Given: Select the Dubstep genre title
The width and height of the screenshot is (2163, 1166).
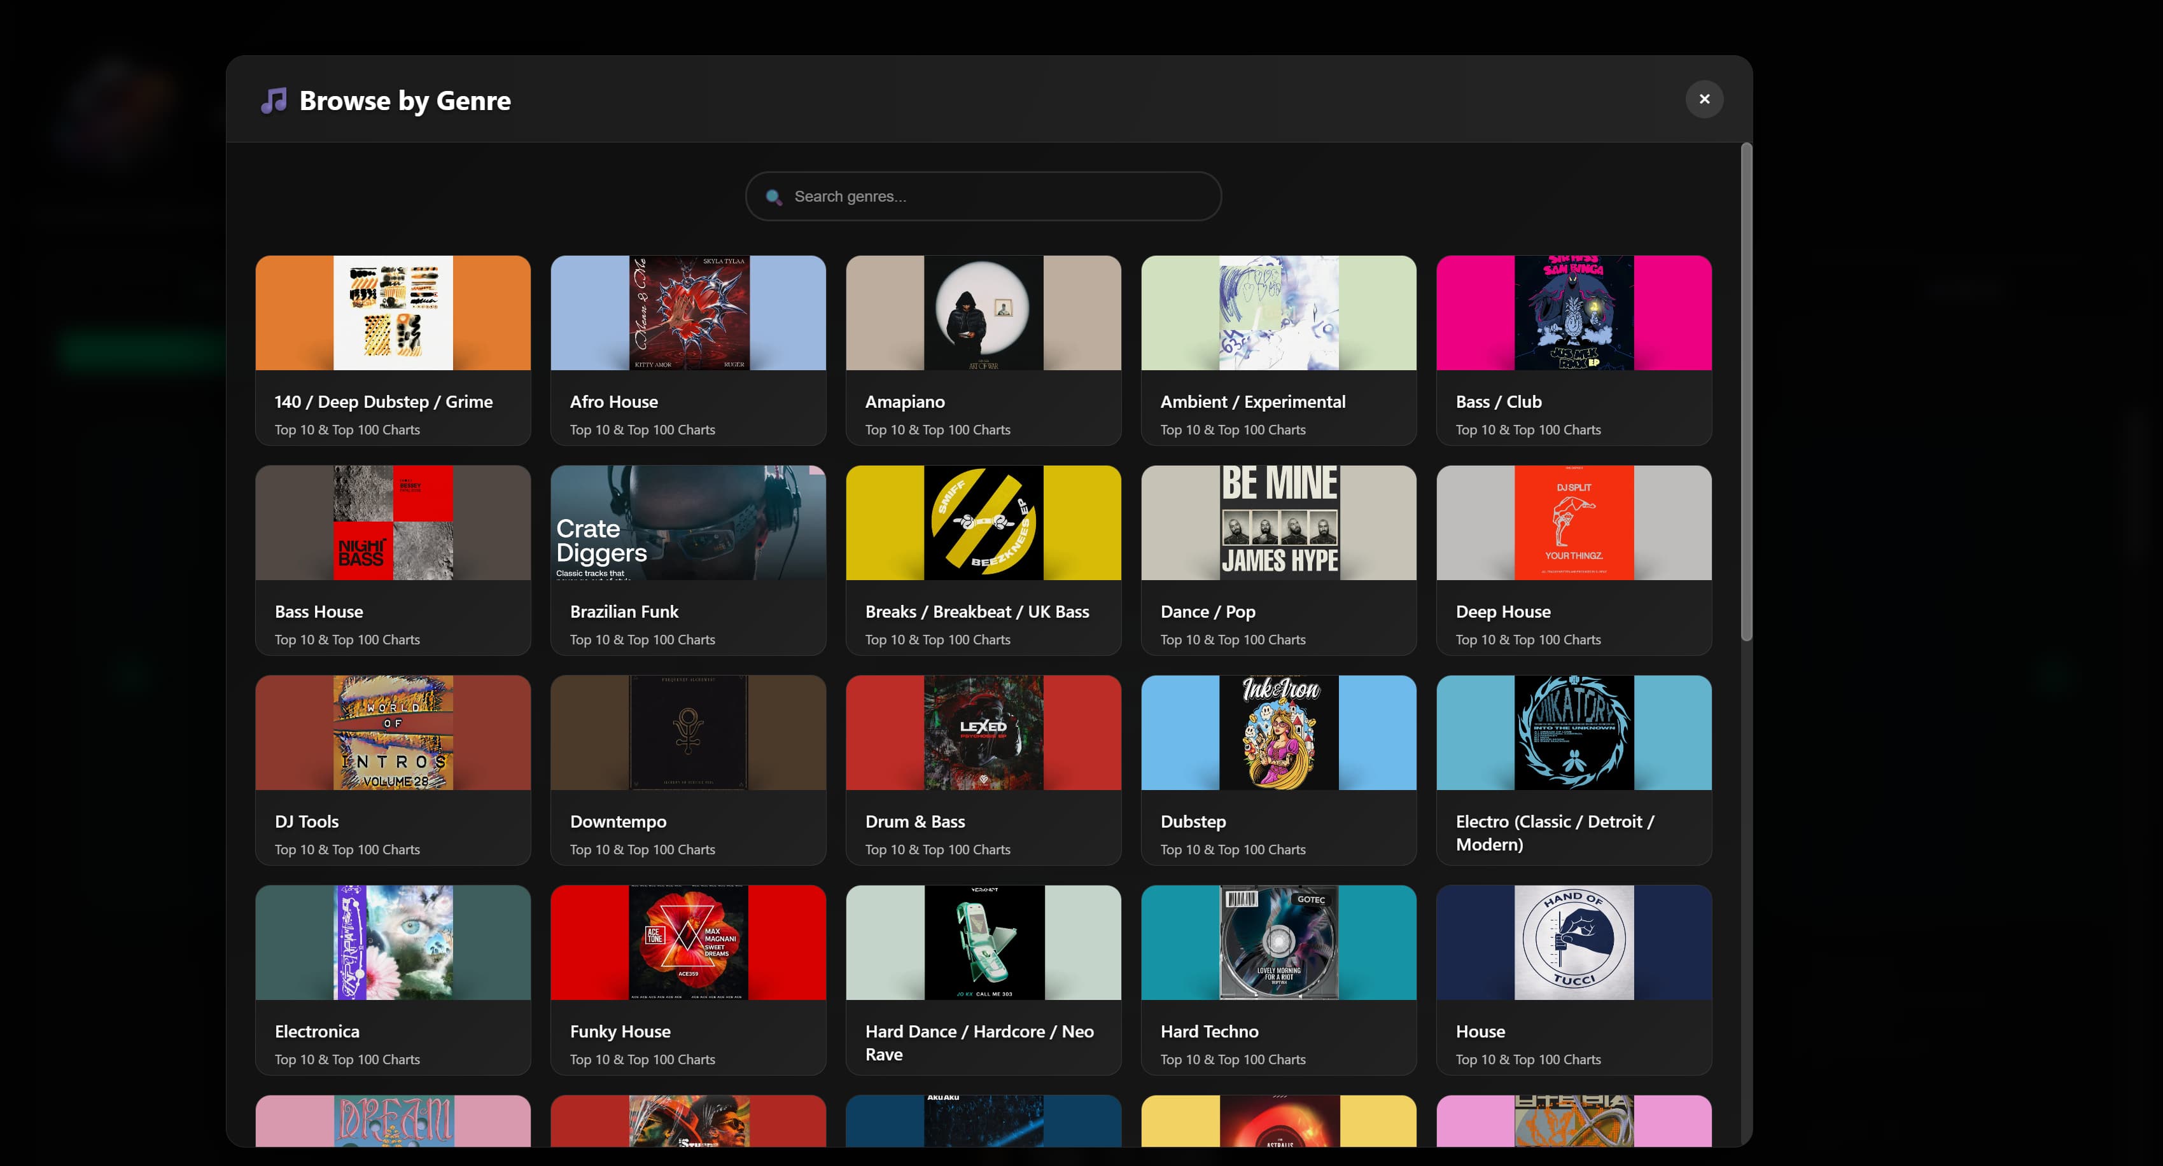Looking at the screenshot, I should (1193, 822).
